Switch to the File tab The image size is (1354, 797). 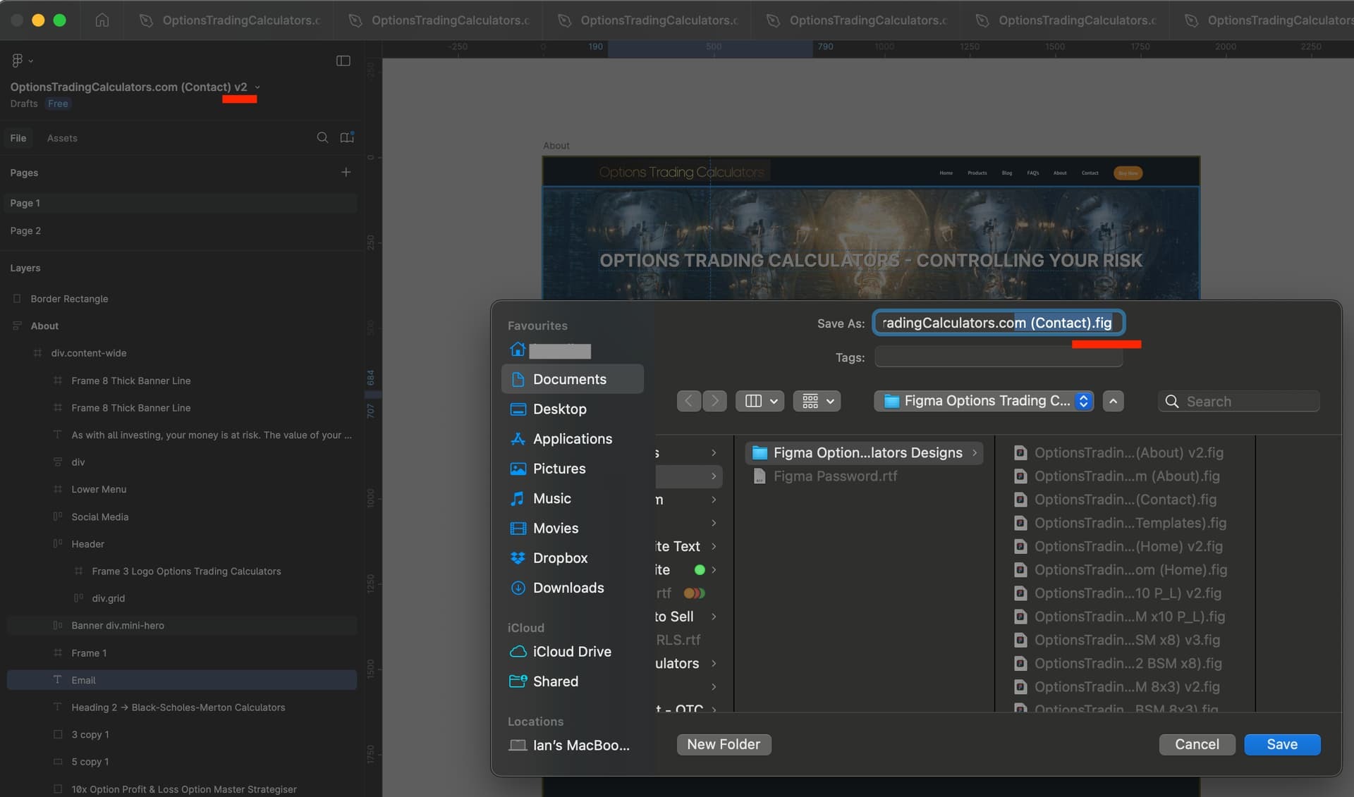tap(18, 138)
